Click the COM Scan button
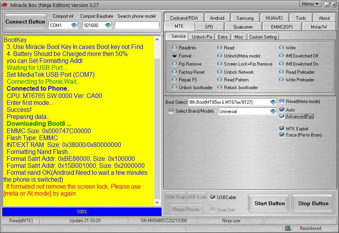The height and width of the screenshot is (233, 339). click(175, 197)
